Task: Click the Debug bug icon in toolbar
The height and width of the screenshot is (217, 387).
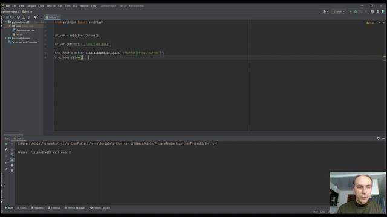Action: pyautogui.click(x=356, y=11)
